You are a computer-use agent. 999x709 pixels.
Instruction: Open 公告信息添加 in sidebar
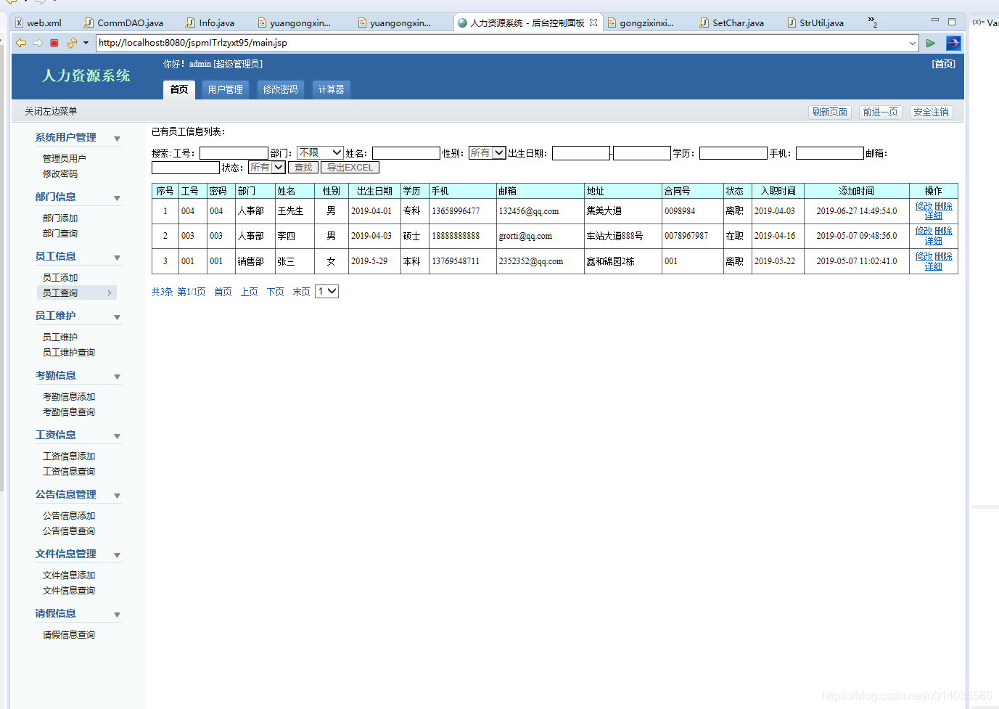click(69, 515)
